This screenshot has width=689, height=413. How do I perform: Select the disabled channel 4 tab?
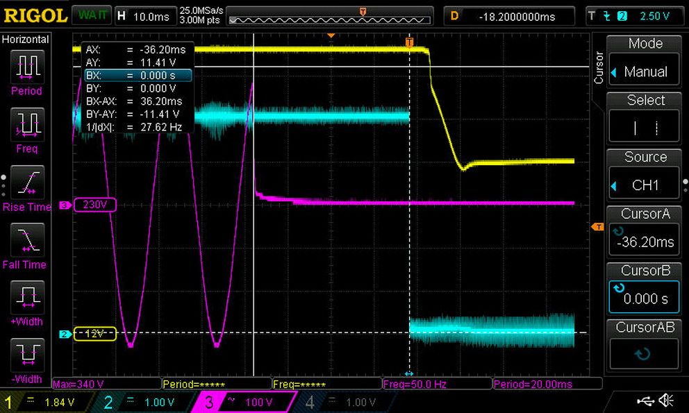click(342, 402)
